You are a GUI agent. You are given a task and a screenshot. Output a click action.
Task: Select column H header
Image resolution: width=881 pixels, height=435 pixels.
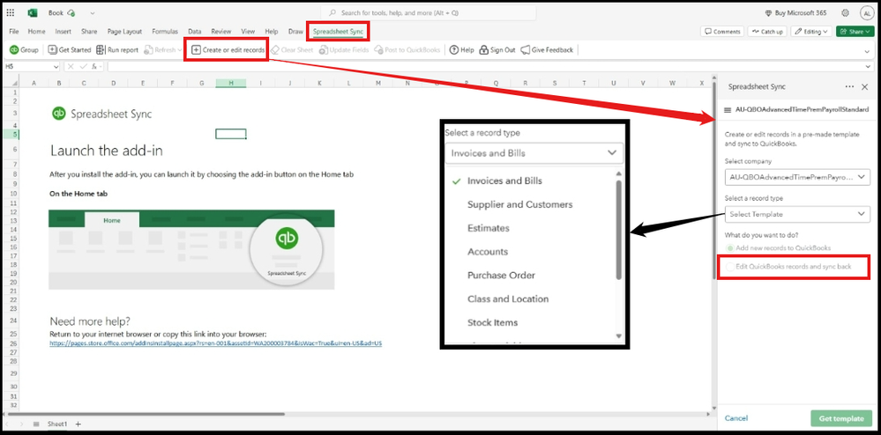[x=231, y=83]
